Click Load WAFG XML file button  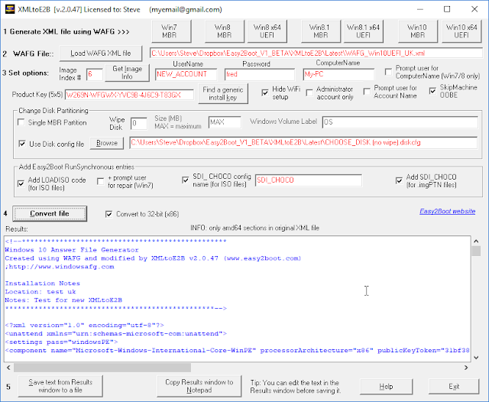(x=100, y=53)
